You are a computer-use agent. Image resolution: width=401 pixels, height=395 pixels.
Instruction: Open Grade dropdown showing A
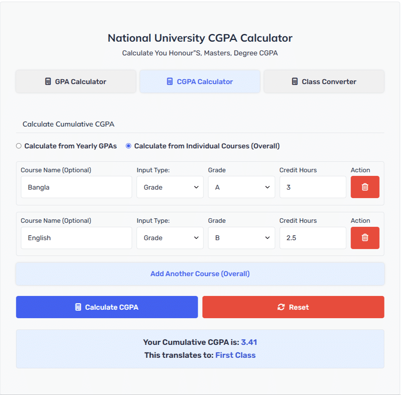(241, 187)
